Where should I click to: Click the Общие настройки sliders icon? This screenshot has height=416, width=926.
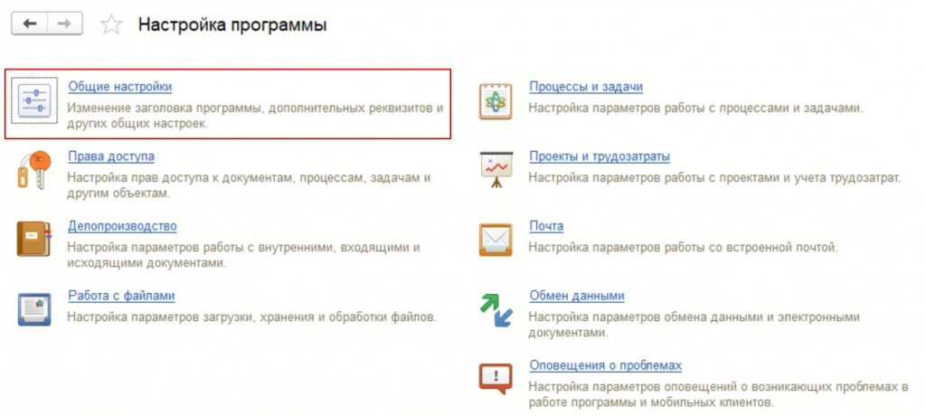34,102
